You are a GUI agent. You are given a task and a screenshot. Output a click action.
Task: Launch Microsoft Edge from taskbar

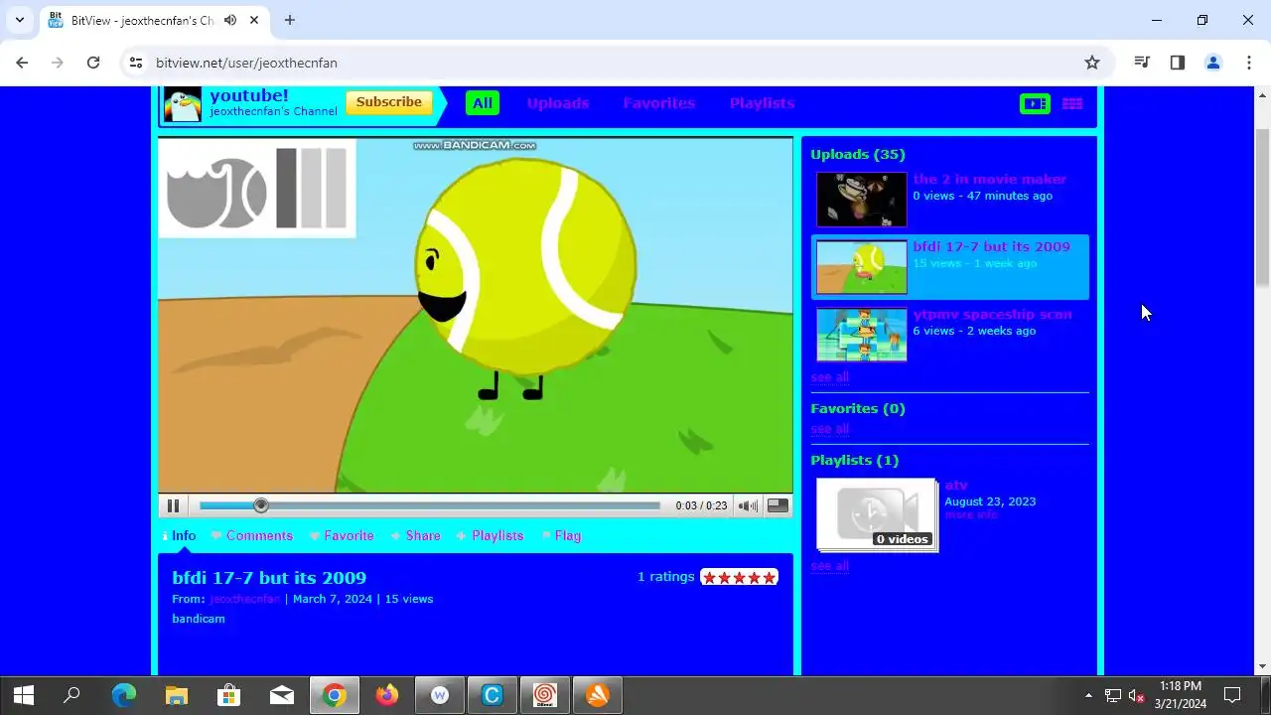124,695
